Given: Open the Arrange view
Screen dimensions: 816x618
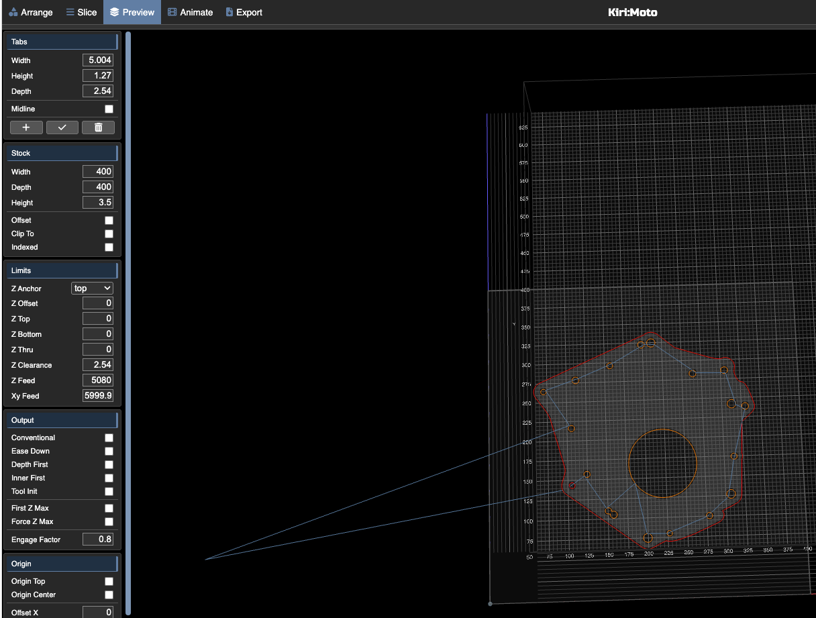Looking at the screenshot, I should [x=31, y=12].
